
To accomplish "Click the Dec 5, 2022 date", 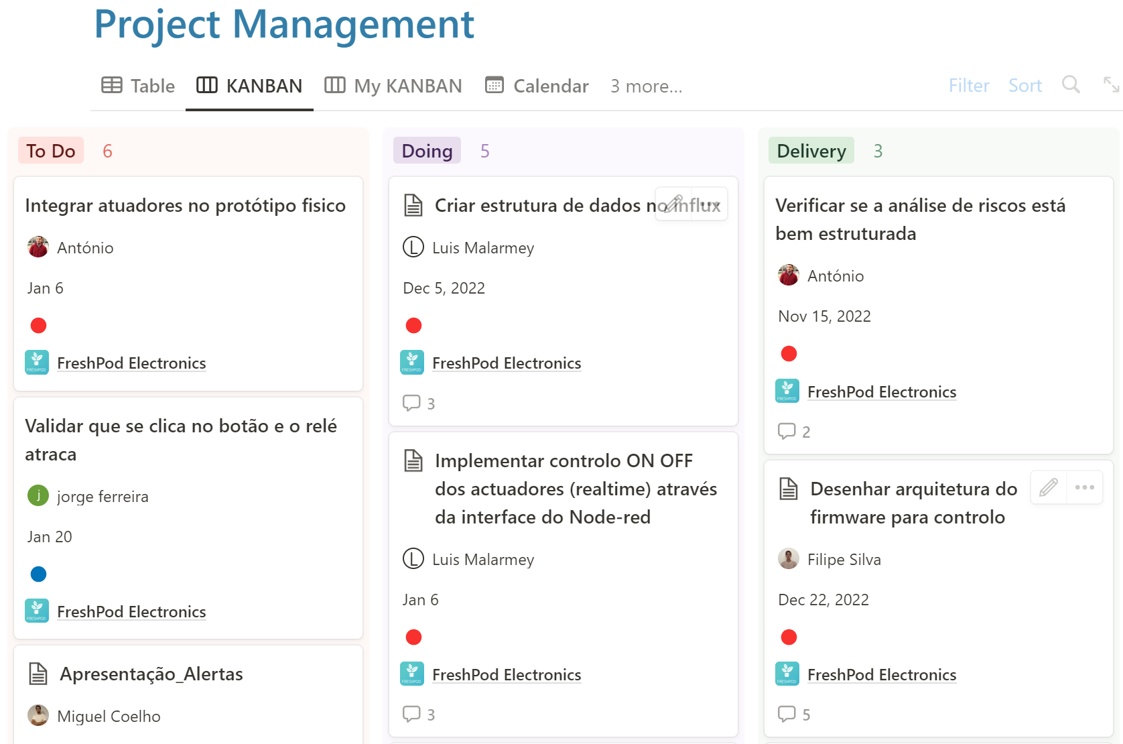I will (x=444, y=288).
